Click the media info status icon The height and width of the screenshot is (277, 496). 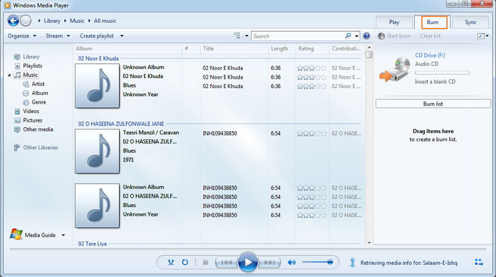(352, 262)
